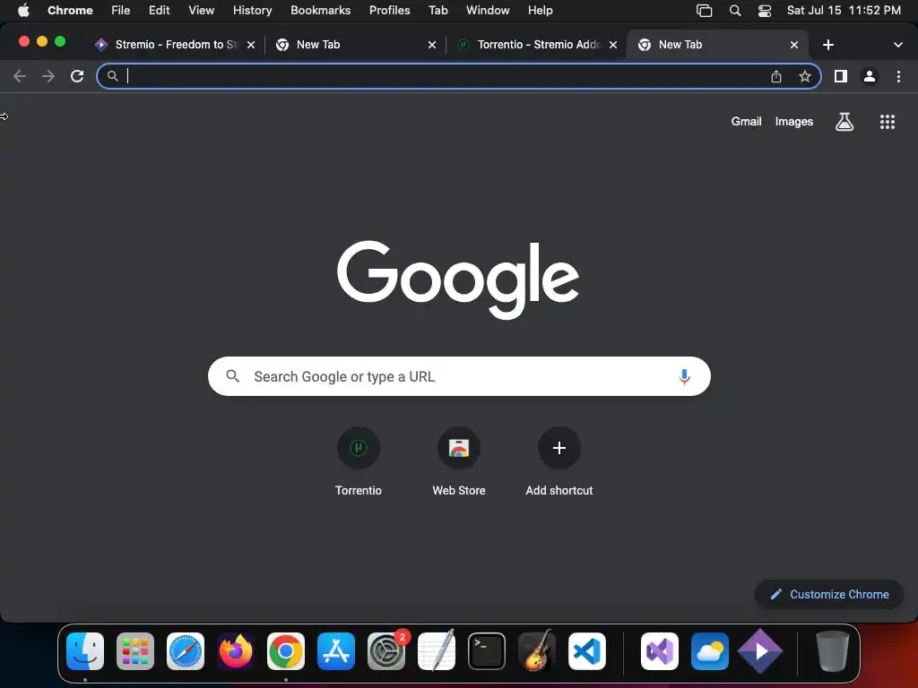918x688 pixels.
Task: Close the Stremio tab
Action: click(x=251, y=45)
